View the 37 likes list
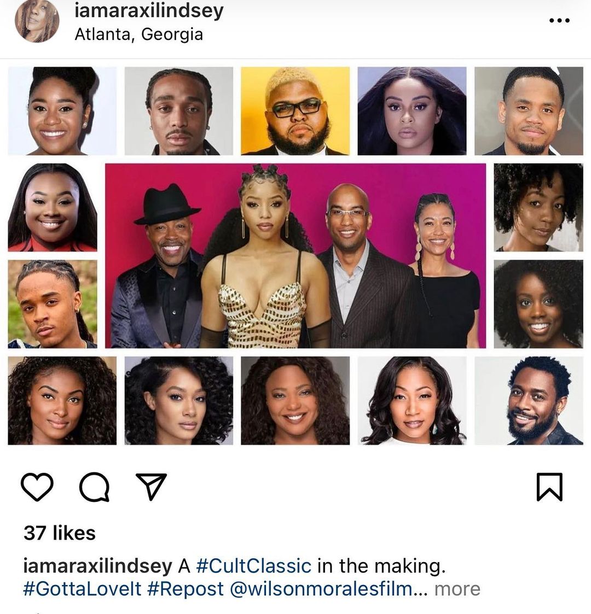This screenshot has width=591, height=614. click(x=60, y=533)
